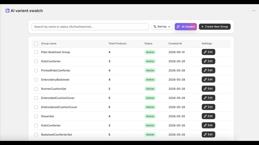The width and height of the screenshot is (259, 145).
Task: Click the Created At column header
Action: click(x=175, y=44)
